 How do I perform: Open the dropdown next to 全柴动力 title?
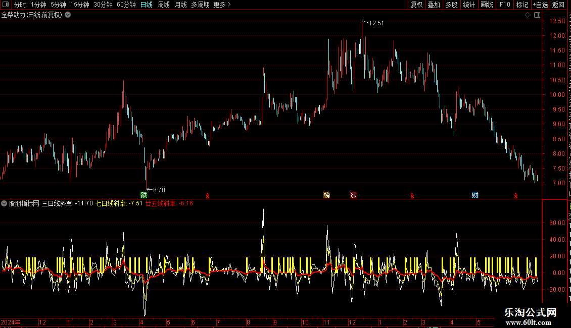pyautogui.click(x=68, y=15)
